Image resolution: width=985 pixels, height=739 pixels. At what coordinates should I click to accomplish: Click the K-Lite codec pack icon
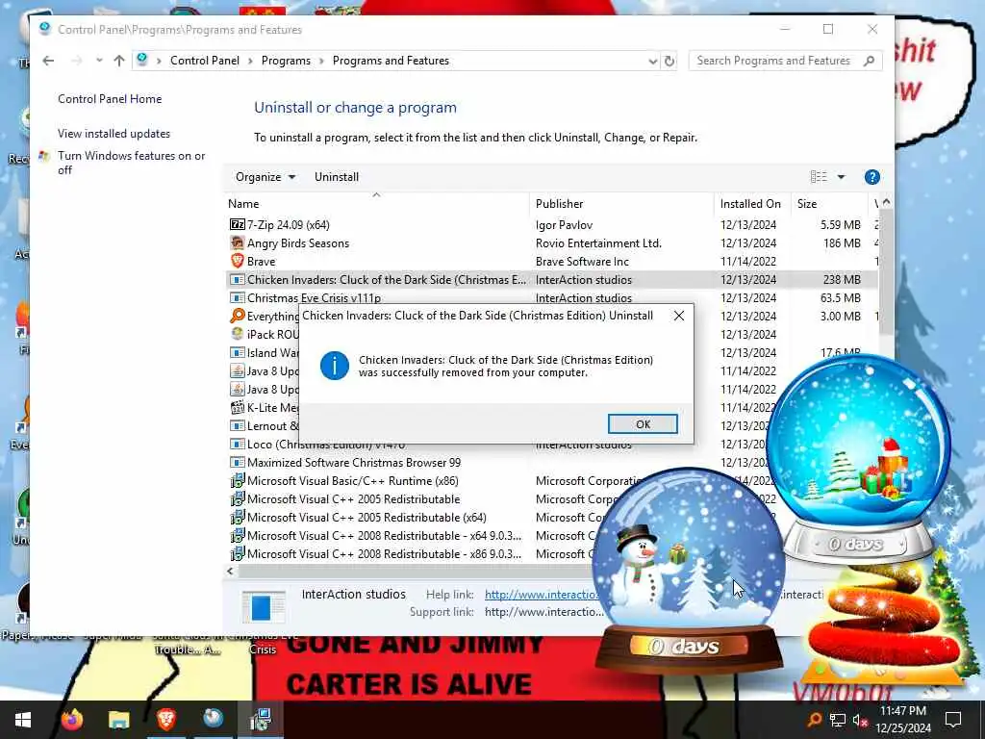click(x=237, y=407)
